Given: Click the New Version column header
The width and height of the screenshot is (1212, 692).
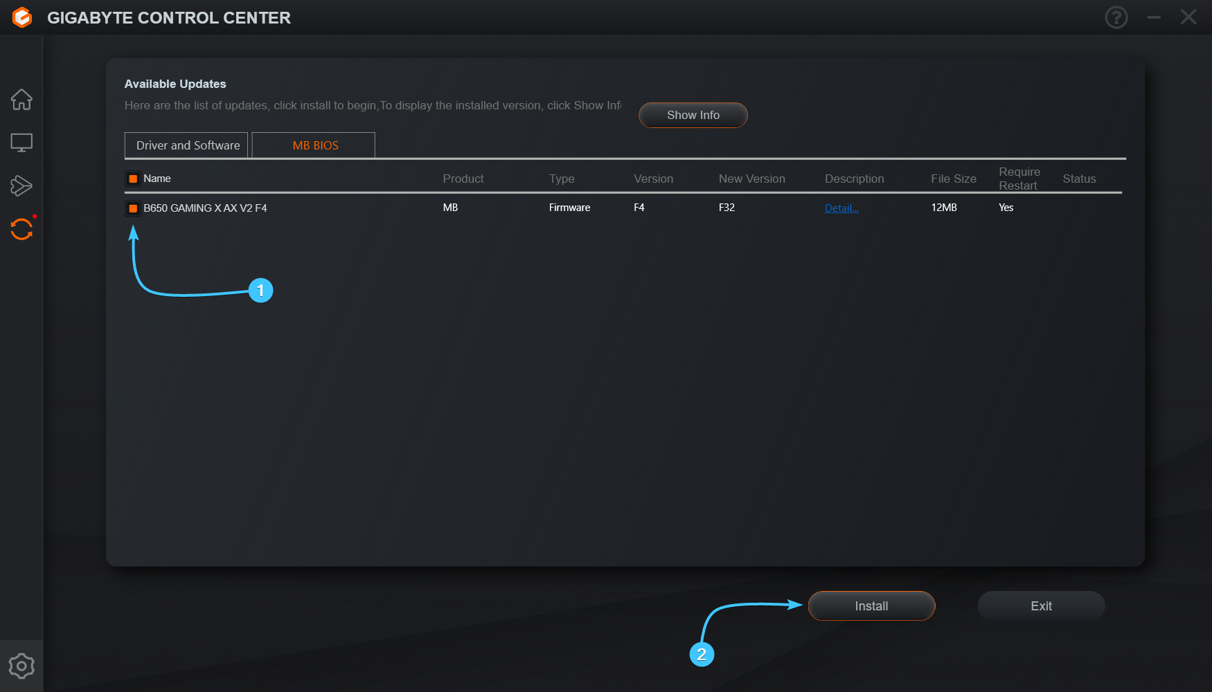Looking at the screenshot, I should coord(752,179).
